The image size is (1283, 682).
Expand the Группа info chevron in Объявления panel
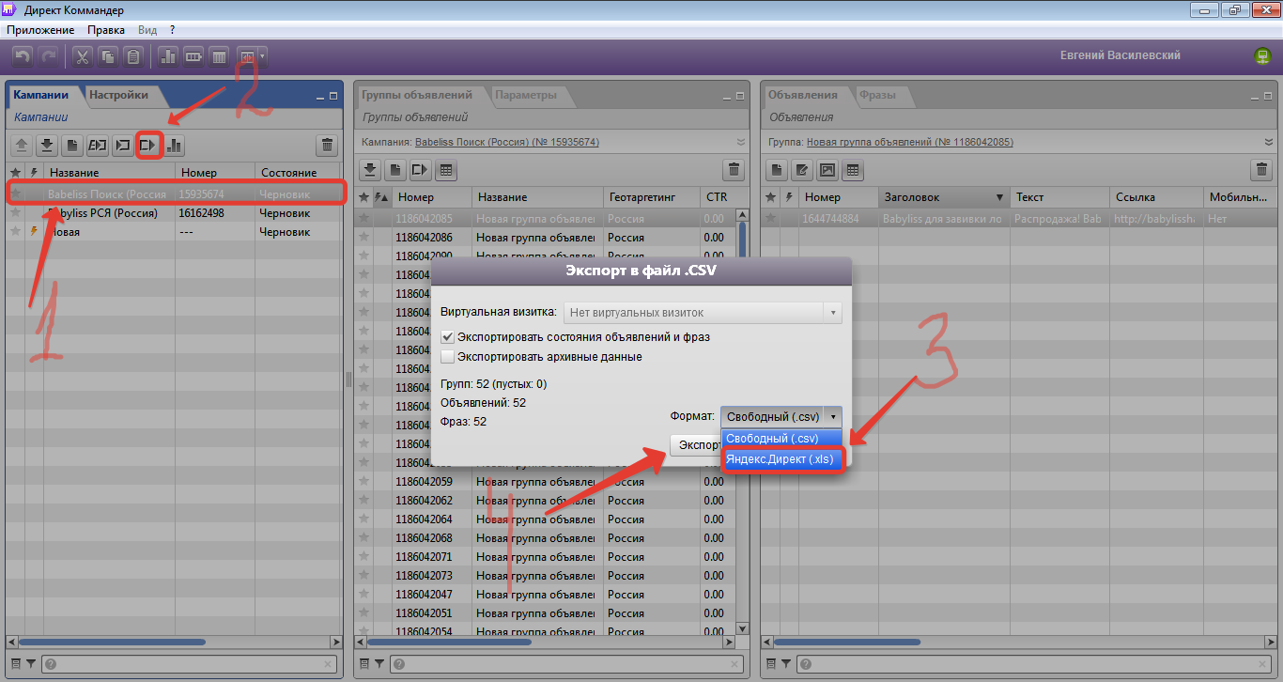point(1267,143)
